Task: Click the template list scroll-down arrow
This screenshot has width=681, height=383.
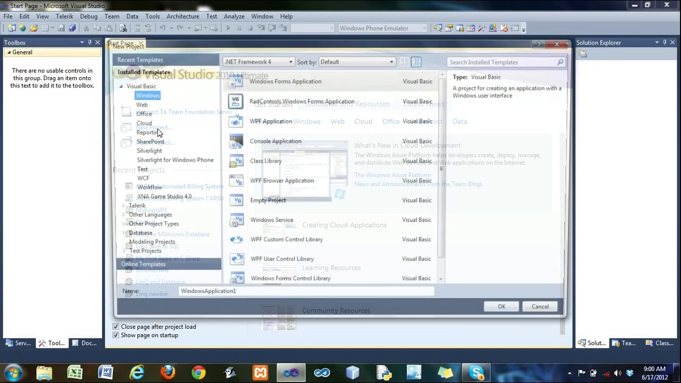Action: (441, 279)
